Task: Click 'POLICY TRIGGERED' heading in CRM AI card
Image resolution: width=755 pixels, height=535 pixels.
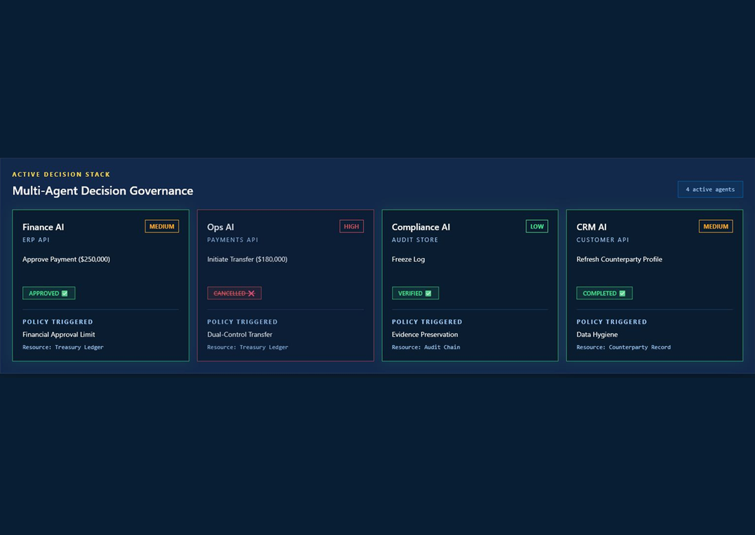Action: pos(612,322)
